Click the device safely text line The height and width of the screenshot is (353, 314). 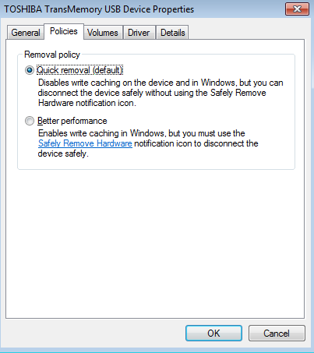[x=63, y=154]
